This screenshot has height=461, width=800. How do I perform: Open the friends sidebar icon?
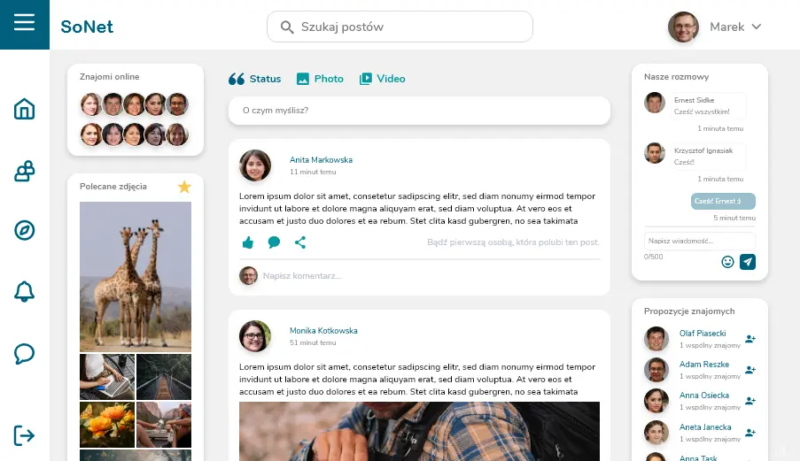coord(25,172)
